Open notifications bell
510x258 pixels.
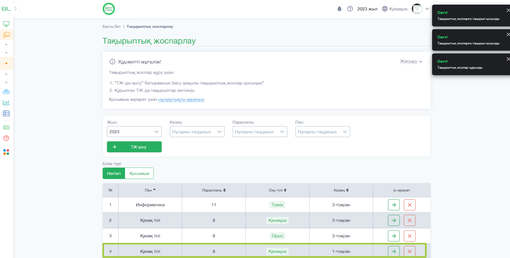coord(340,9)
